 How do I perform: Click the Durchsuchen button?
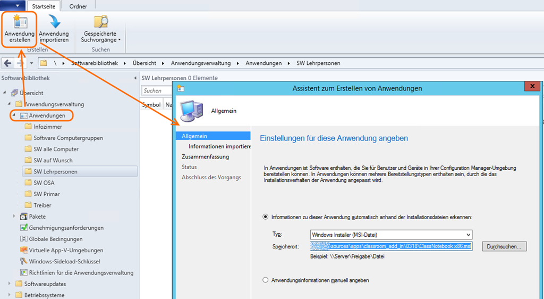[x=504, y=246]
